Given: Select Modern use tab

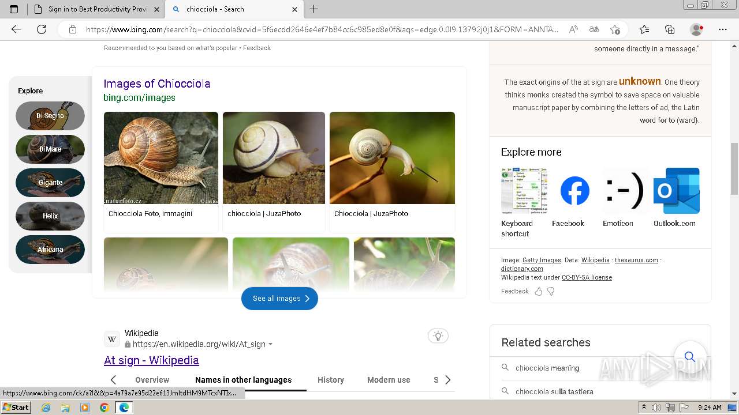Looking at the screenshot, I should pyautogui.click(x=389, y=380).
